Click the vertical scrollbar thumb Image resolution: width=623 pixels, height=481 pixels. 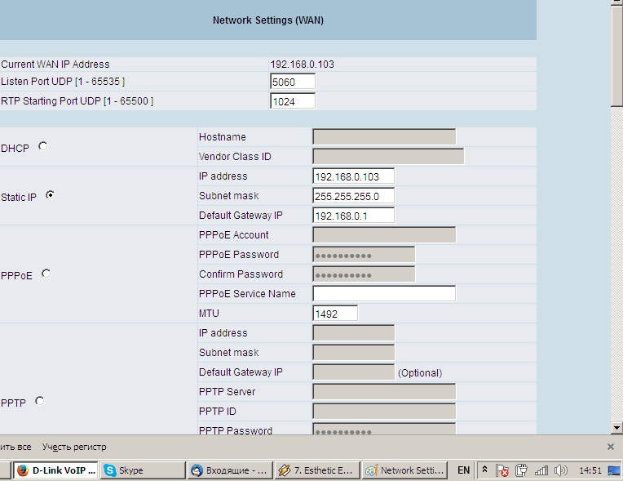pos(616,56)
